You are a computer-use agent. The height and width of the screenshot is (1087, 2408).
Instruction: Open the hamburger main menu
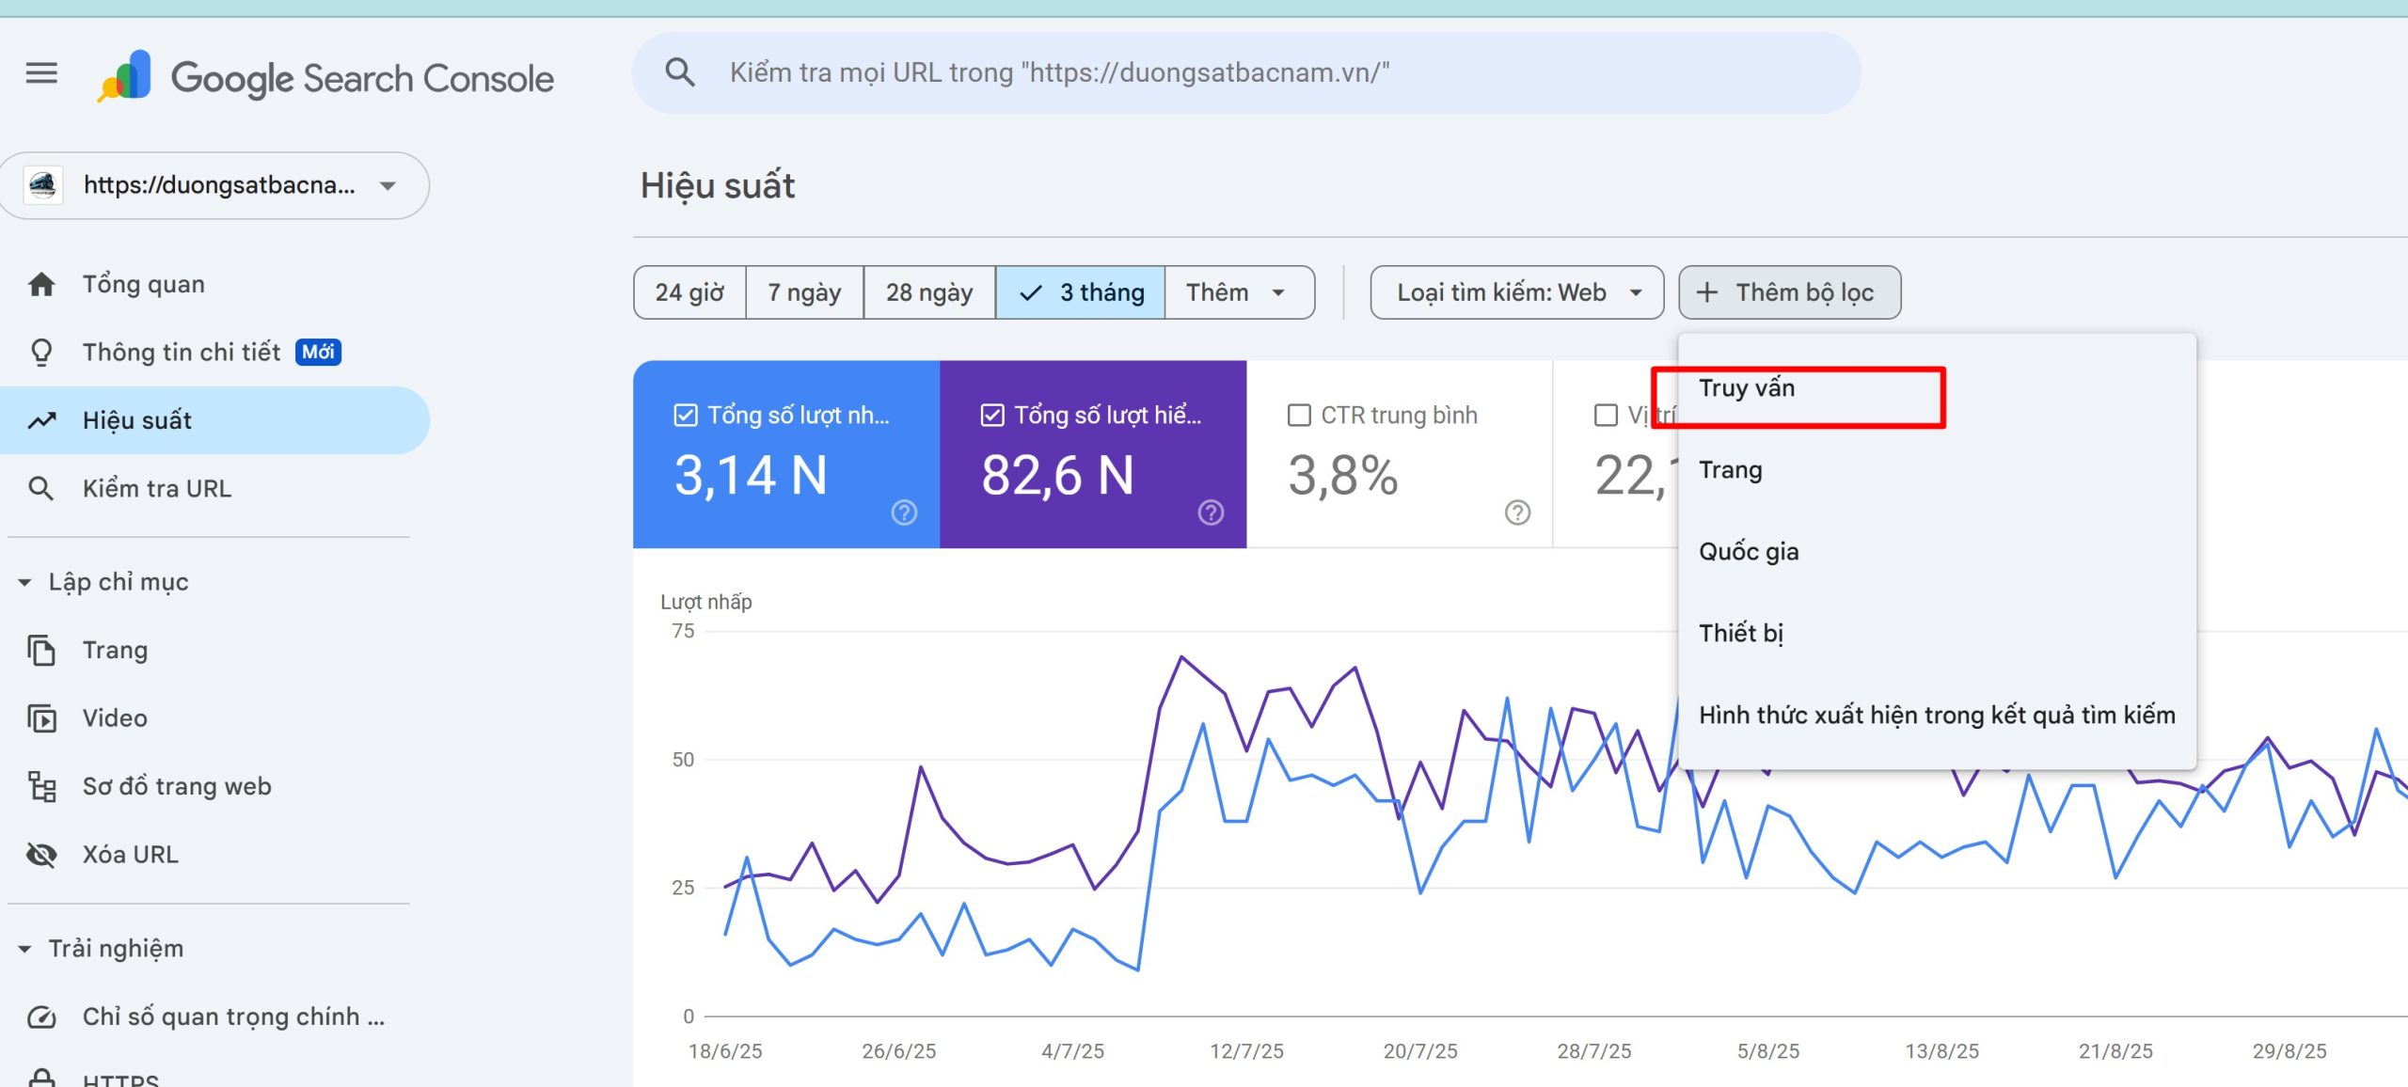(41, 72)
